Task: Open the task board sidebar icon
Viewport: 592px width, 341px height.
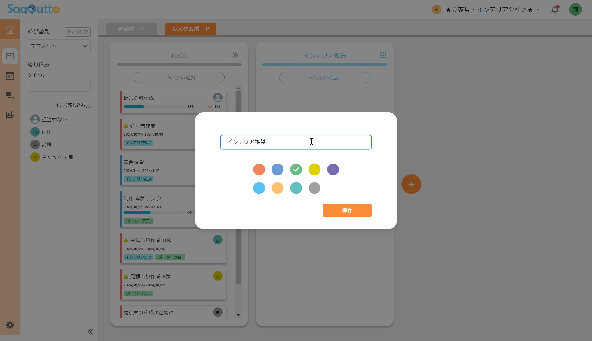Action: point(10,56)
